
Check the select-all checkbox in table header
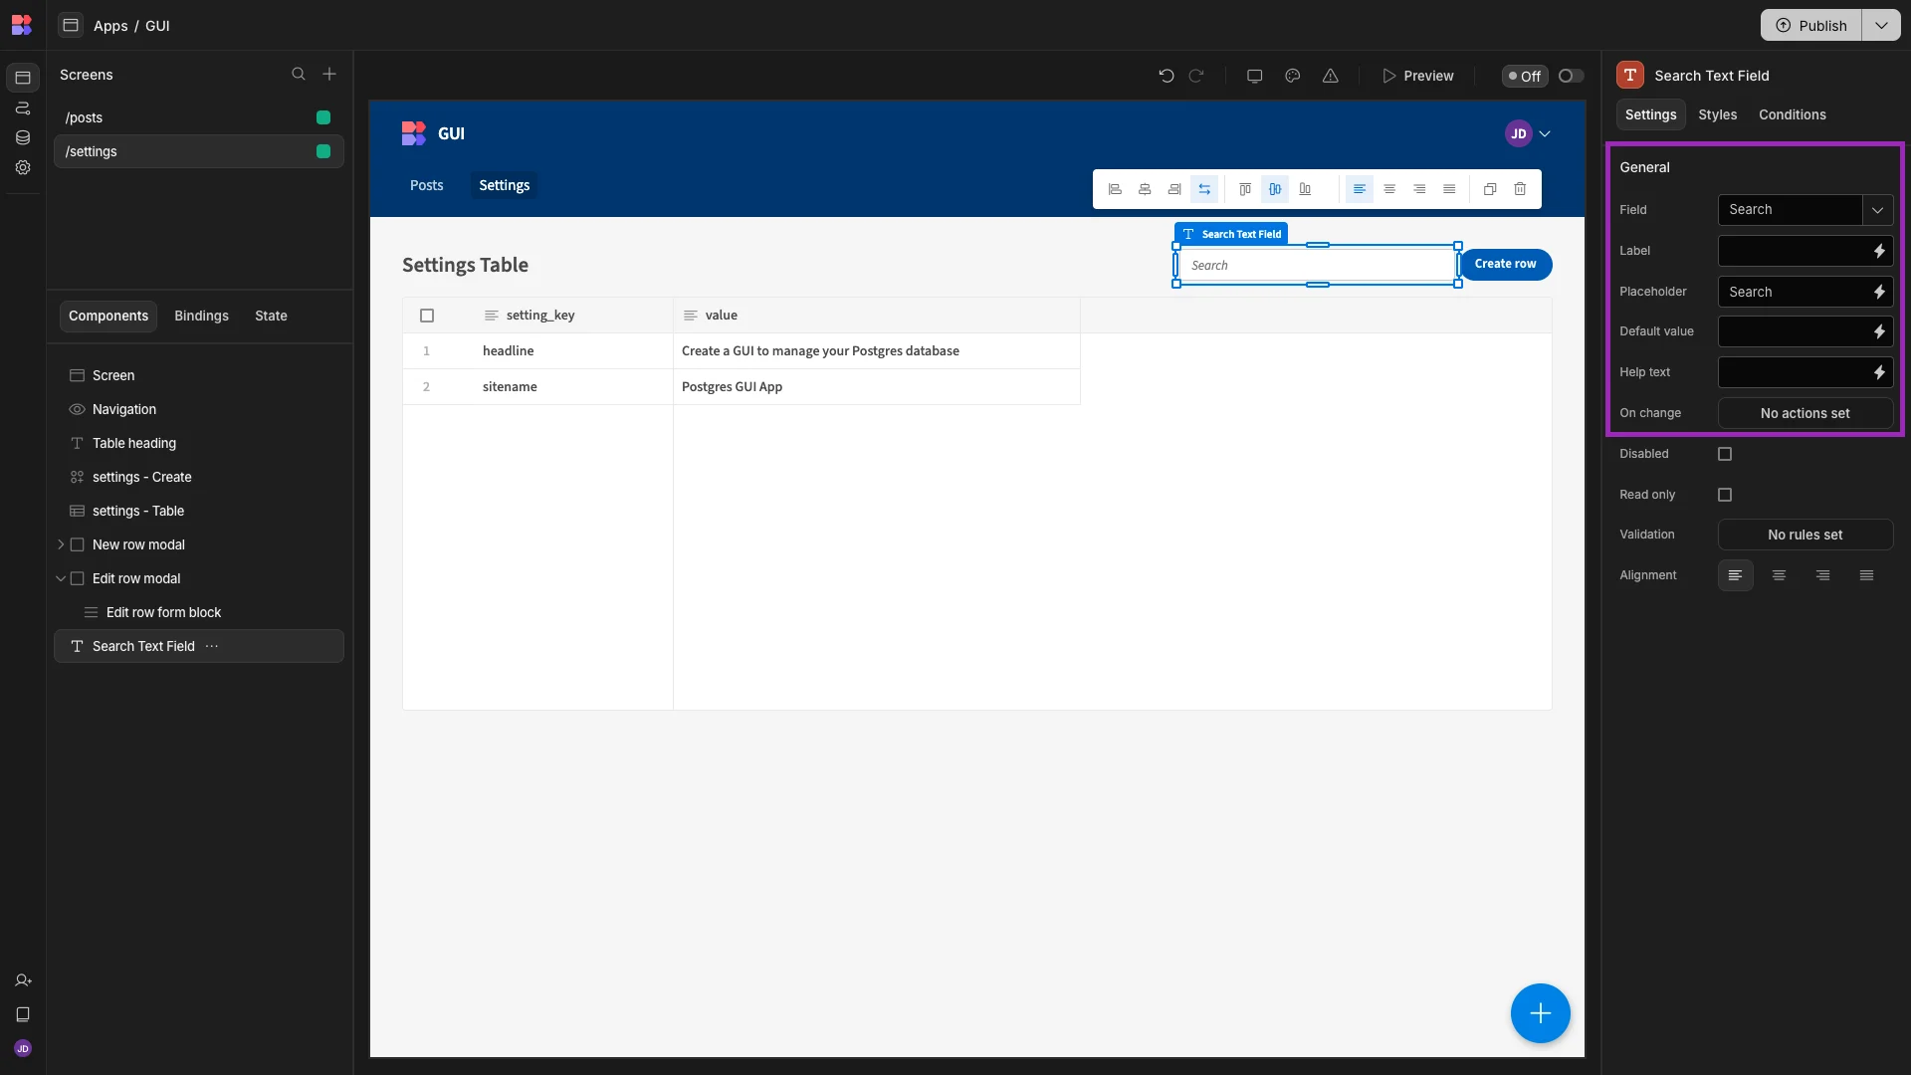point(427,316)
